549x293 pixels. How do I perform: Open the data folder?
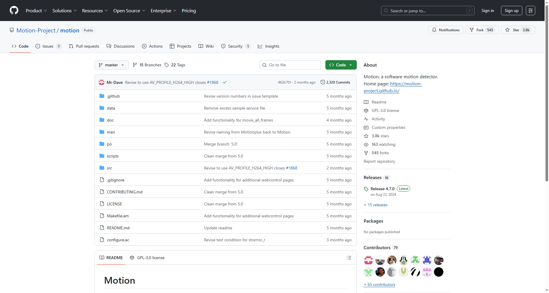(111, 108)
